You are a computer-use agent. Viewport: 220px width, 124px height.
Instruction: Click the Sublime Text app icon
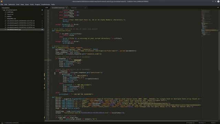pos(2,1)
